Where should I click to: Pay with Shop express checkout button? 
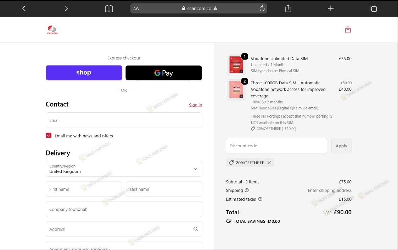click(x=84, y=73)
